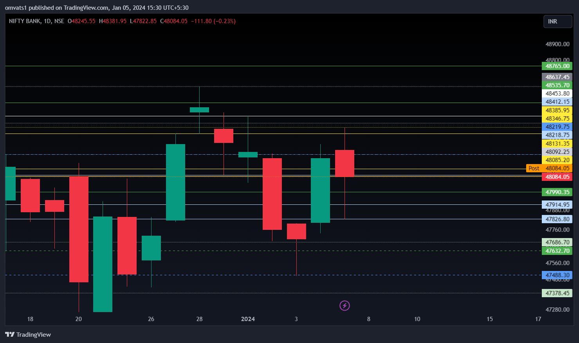579x343 pixels.
Task: Select the 47990.35 green price label
Action: tap(557, 192)
